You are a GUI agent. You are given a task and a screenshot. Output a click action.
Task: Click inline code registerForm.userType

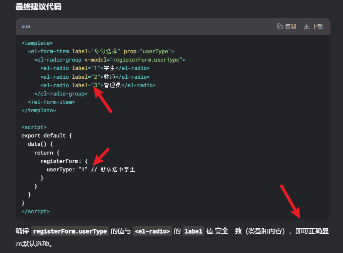click(70, 231)
